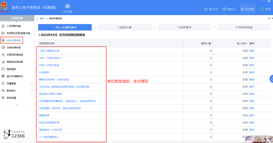The image size is (273, 143).
Task: Click the 人员信息采集 person icon
Action: pos(3,26)
